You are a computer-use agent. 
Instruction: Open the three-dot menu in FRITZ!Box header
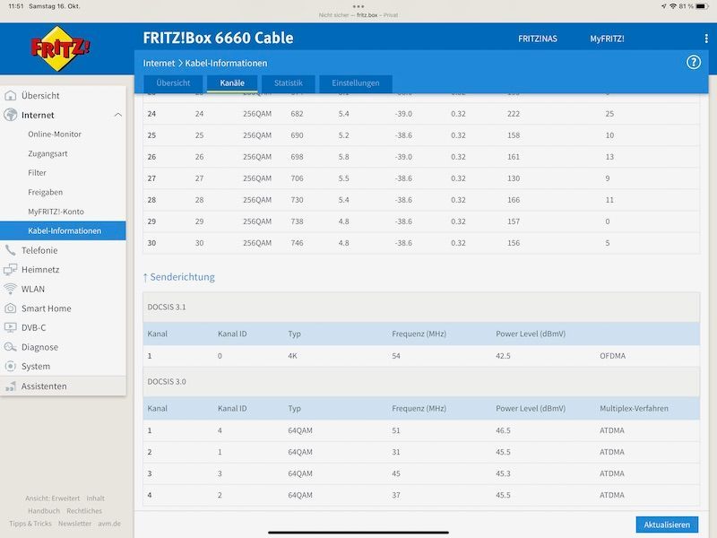[706, 39]
